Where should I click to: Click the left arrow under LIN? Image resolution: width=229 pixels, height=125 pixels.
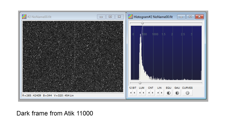coord(158,93)
